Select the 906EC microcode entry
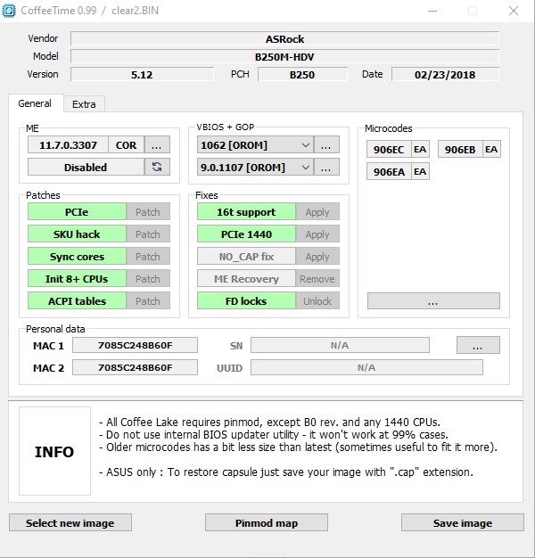 click(x=389, y=149)
